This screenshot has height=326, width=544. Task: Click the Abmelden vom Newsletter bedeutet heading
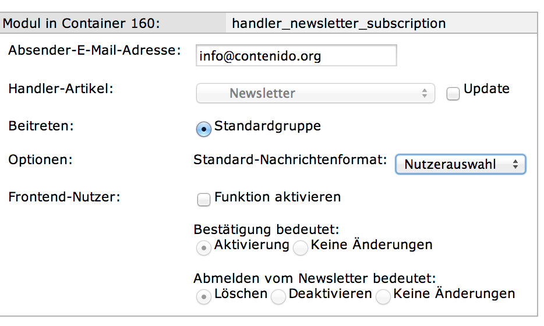(315, 278)
